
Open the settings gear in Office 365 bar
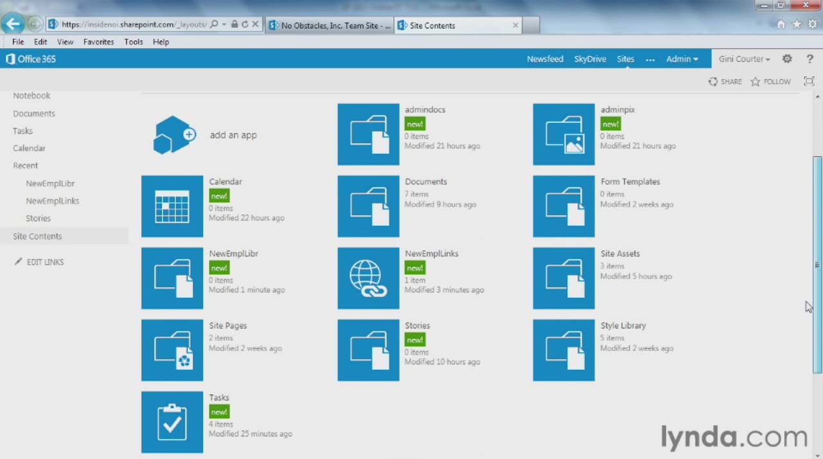[787, 59]
